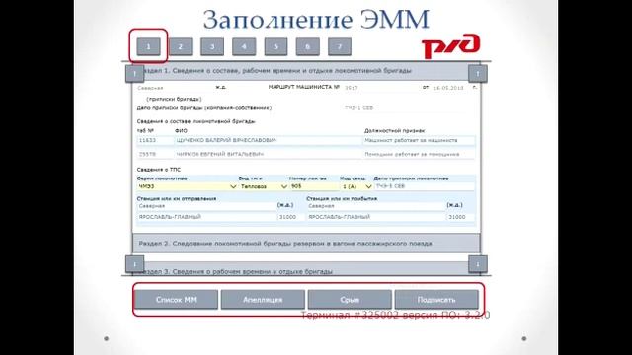
Task: Click the down arrow right of Раздел 3 header
Action: click(478, 264)
